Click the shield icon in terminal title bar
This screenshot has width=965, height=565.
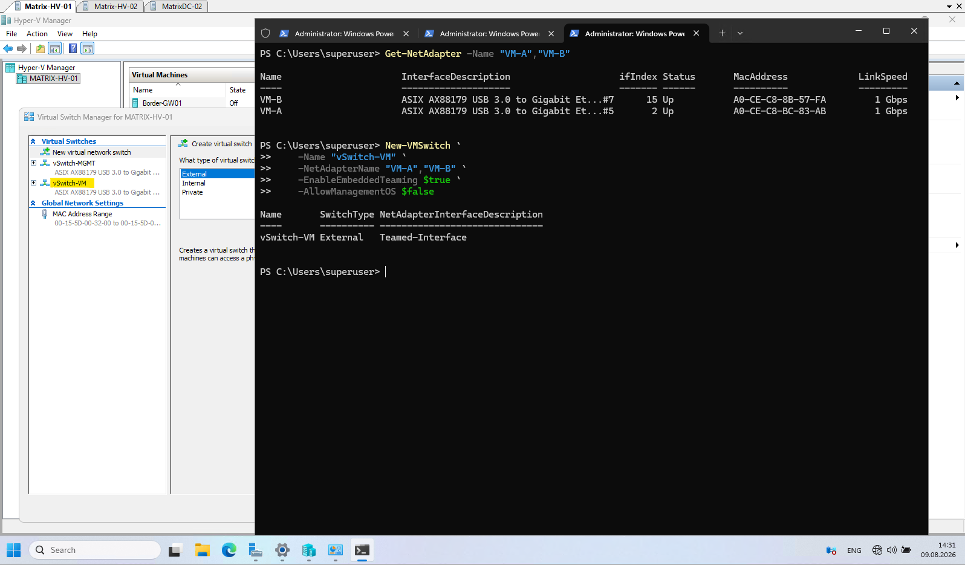tap(265, 33)
